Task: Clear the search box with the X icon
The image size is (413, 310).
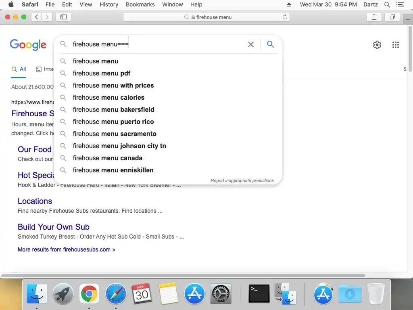Action: tap(251, 44)
